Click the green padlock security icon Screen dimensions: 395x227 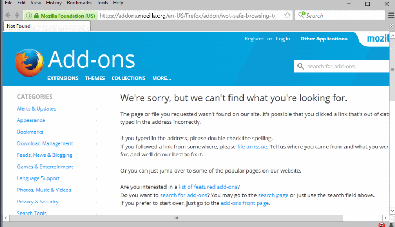37,16
